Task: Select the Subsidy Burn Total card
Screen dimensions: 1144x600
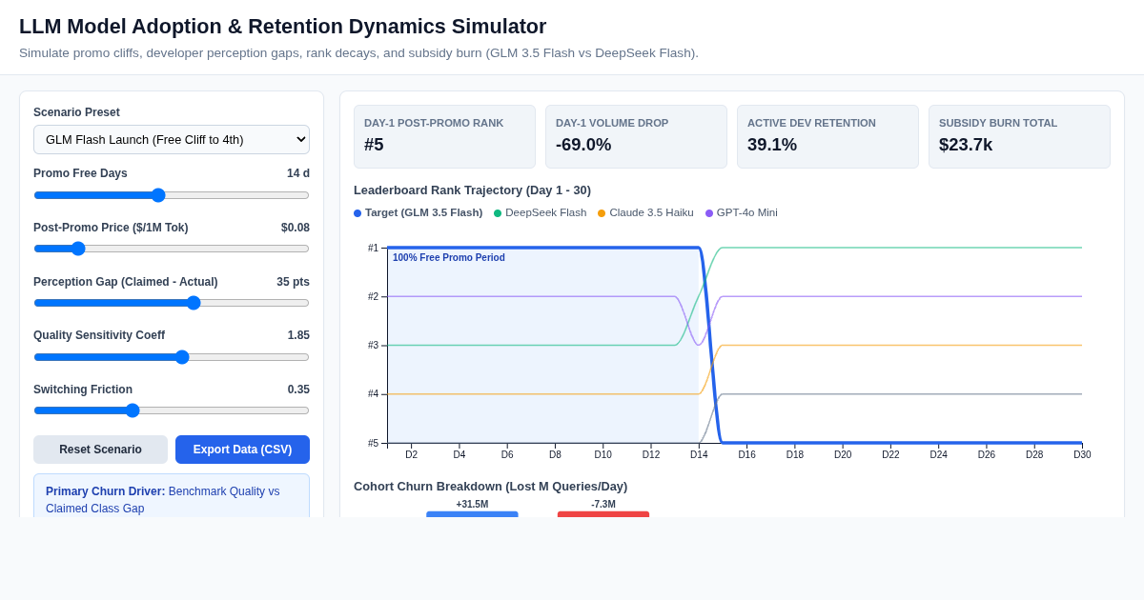Action: point(1019,136)
